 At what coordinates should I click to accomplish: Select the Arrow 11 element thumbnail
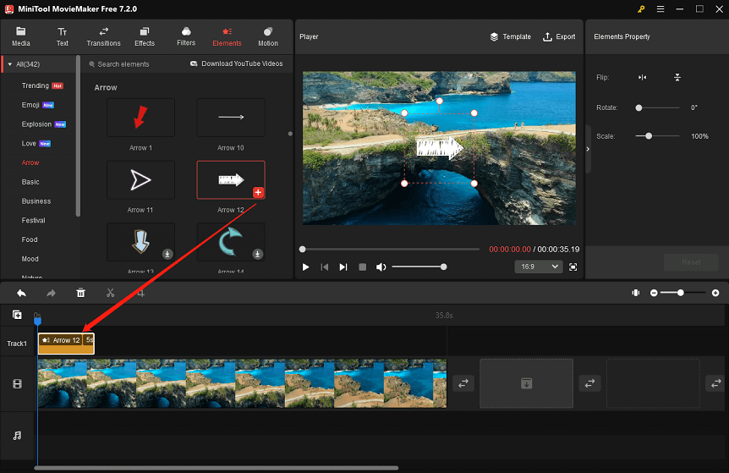point(141,180)
